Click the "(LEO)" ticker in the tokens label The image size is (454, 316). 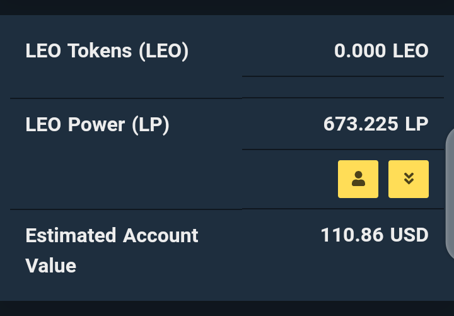[x=164, y=51]
